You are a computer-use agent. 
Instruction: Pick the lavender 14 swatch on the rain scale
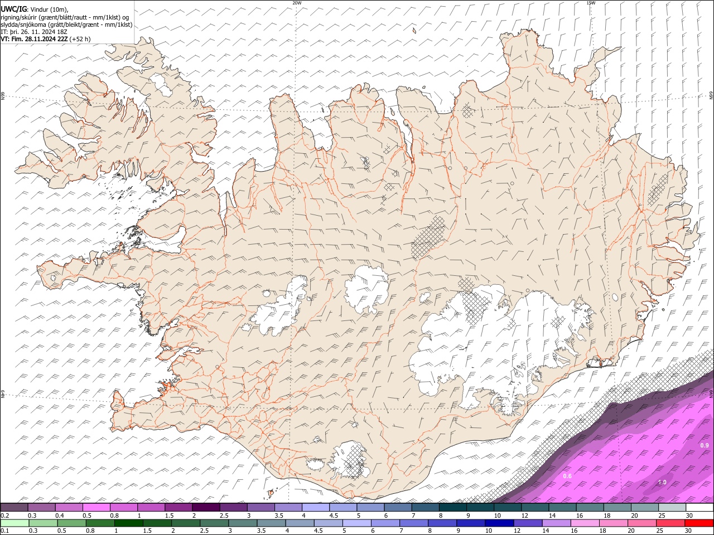(556, 523)
